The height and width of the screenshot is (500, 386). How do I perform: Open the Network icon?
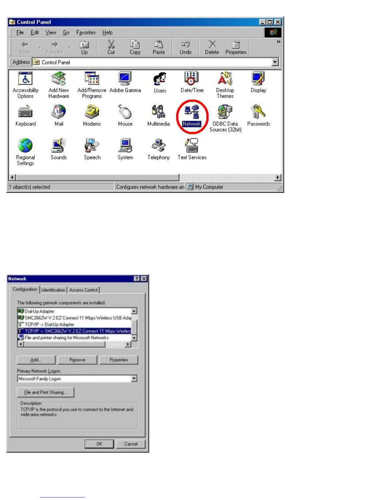pos(192,116)
